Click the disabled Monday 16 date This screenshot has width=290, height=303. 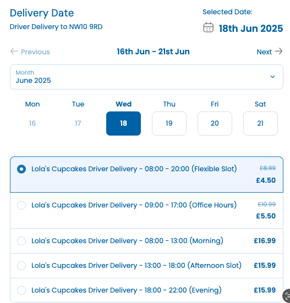[32, 124]
